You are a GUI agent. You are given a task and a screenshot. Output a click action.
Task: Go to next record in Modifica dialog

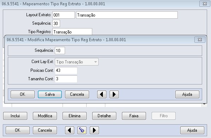(114, 94)
